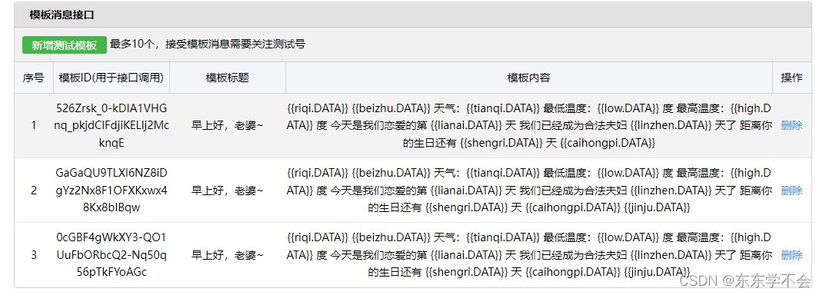The image size is (823, 295).
Task: Click title 早上好，老婆~ in first row
Action: point(227,126)
